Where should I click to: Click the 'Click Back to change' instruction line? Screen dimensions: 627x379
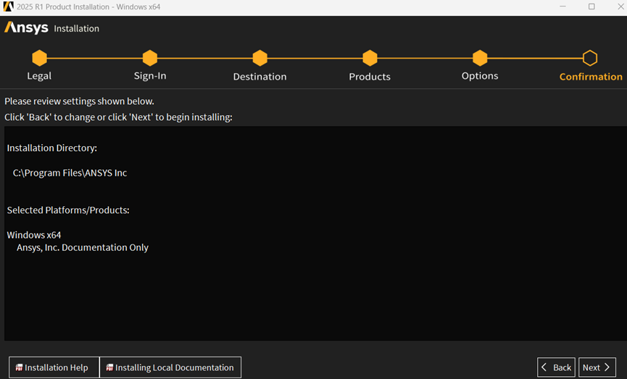point(118,117)
